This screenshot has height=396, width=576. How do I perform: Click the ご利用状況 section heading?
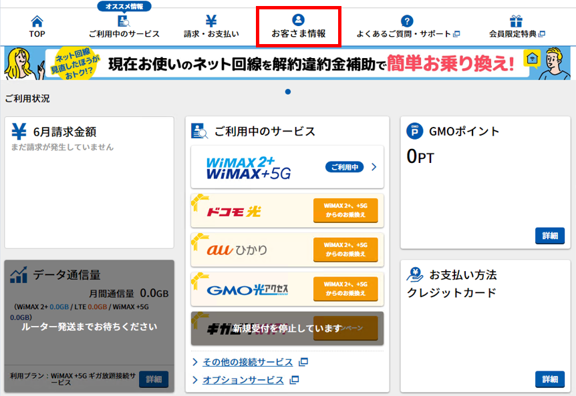(27, 98)
